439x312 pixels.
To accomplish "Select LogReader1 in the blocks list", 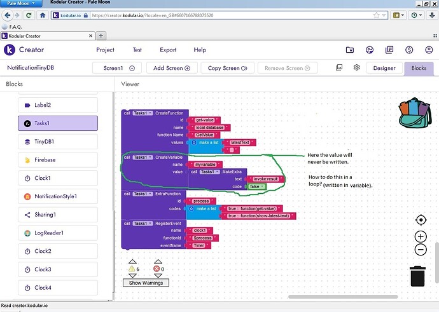I will click(58, 233).
